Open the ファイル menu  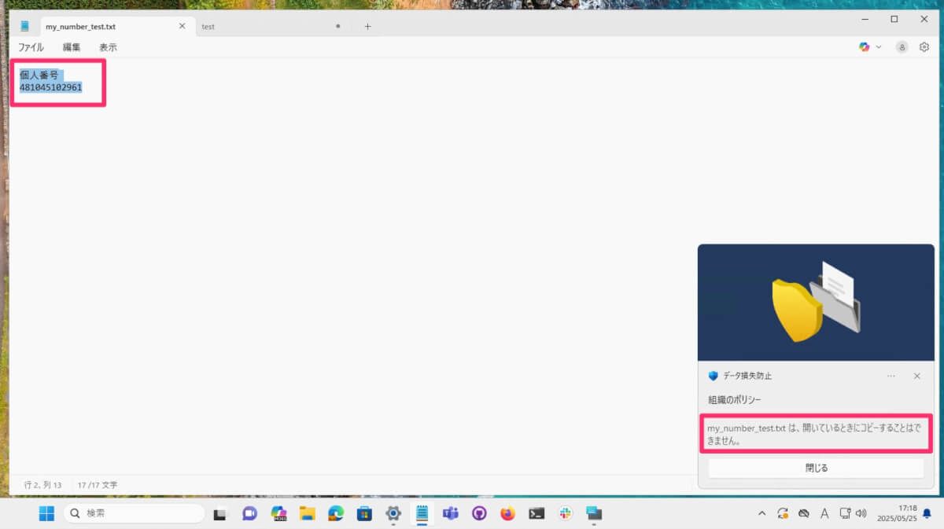pyautogui.click(x=31, y=47)
